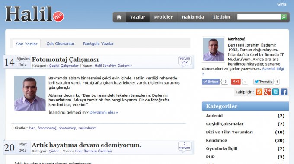The height and width of the screenshot is (164, 294).
Task: Open Çeşitli Çalışmalar in Kategoriler sidebar
Action: point(225,124)
